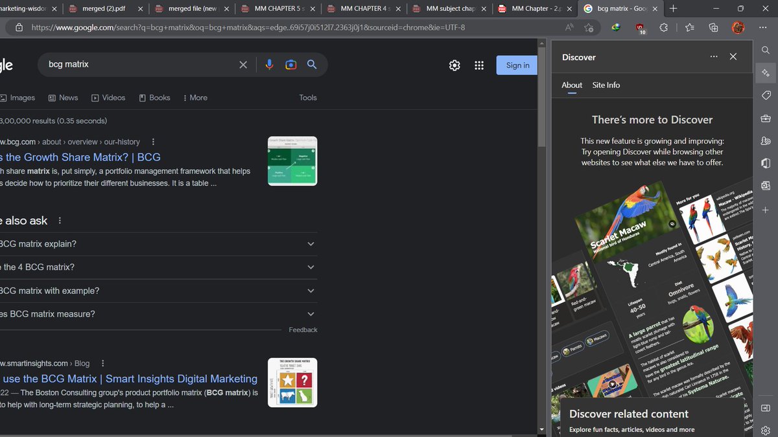Open sidebar settings gear at bottom
Screen dimensions: 778x437
766,430
